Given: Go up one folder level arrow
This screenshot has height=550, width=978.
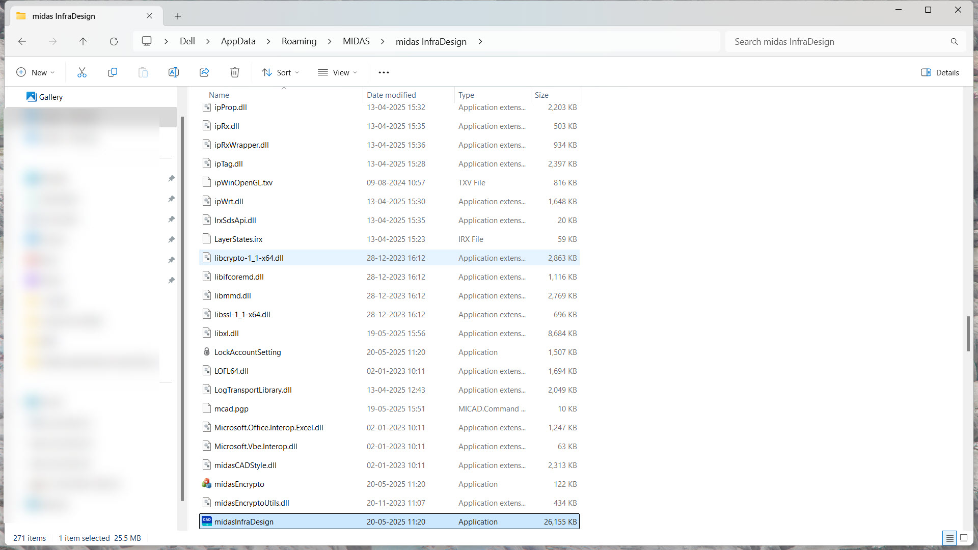Looking at the screenshot, I should 83,41.
